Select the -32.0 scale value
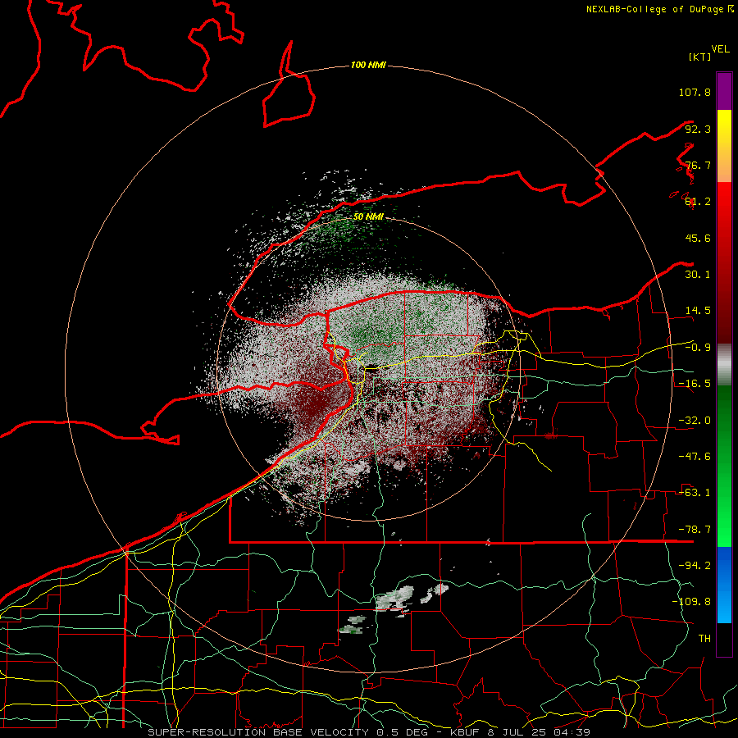Image resolution: width=738 pixels, height=738 pixels. point(695,421)
